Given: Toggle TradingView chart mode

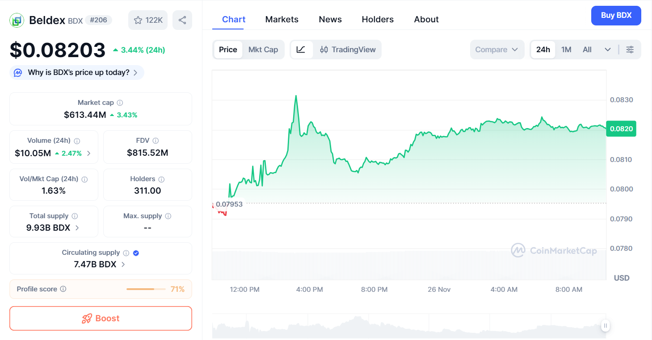Looking at the screenshot, I should (x=348, y=50).
